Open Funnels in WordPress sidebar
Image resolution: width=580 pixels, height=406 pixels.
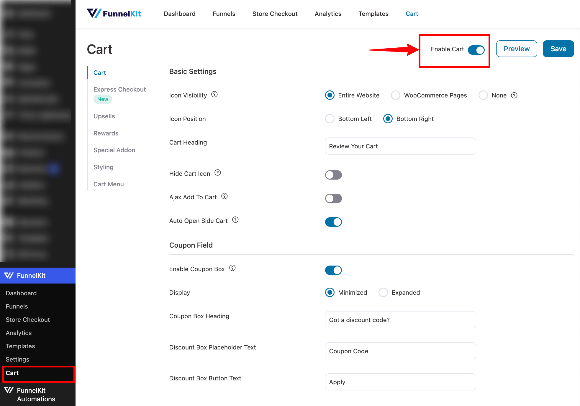click(17, 306)
